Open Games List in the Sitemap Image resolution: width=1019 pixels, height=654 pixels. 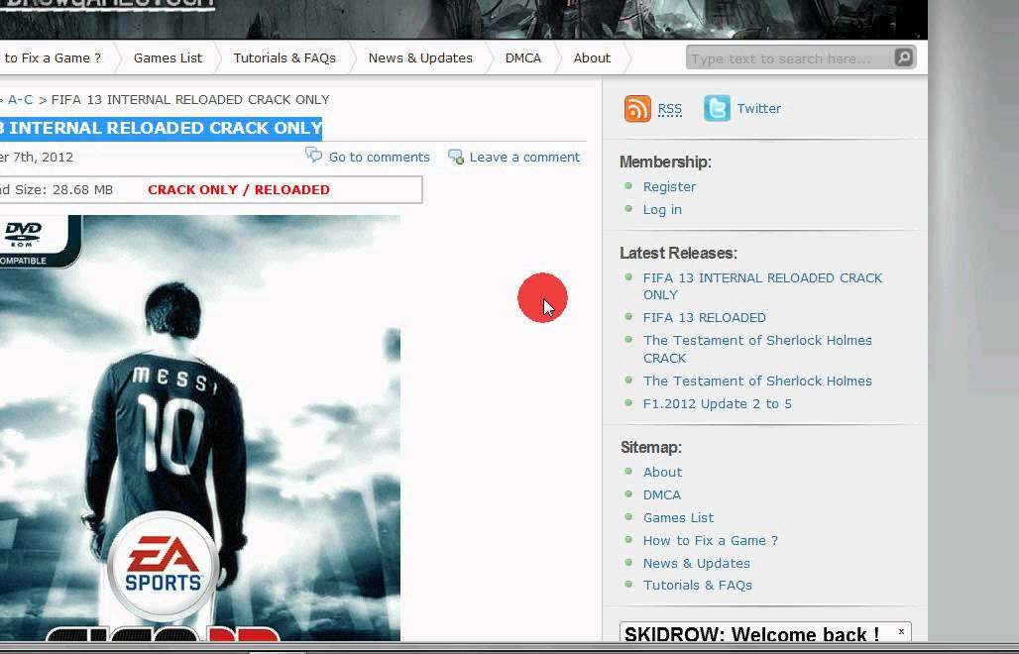[x=678, y=517]
